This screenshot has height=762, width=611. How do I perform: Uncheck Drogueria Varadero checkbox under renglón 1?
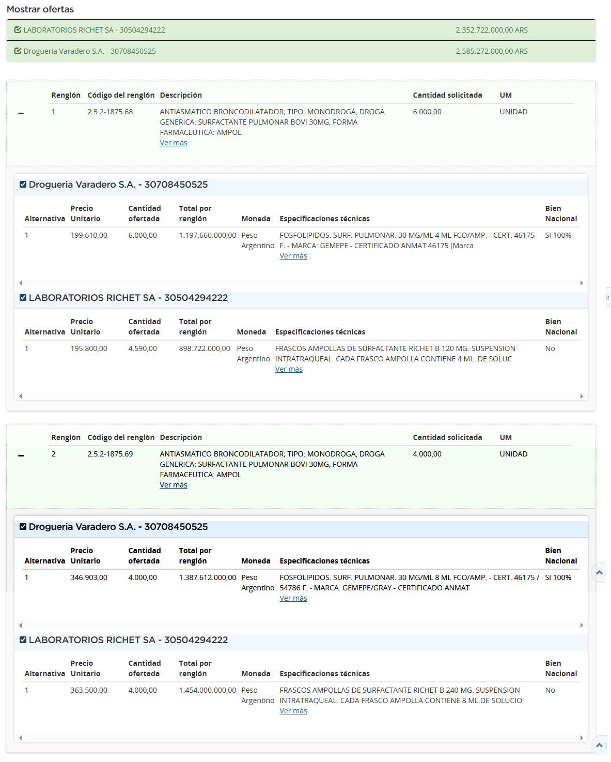pyautogui.click(x=23, y=185)
